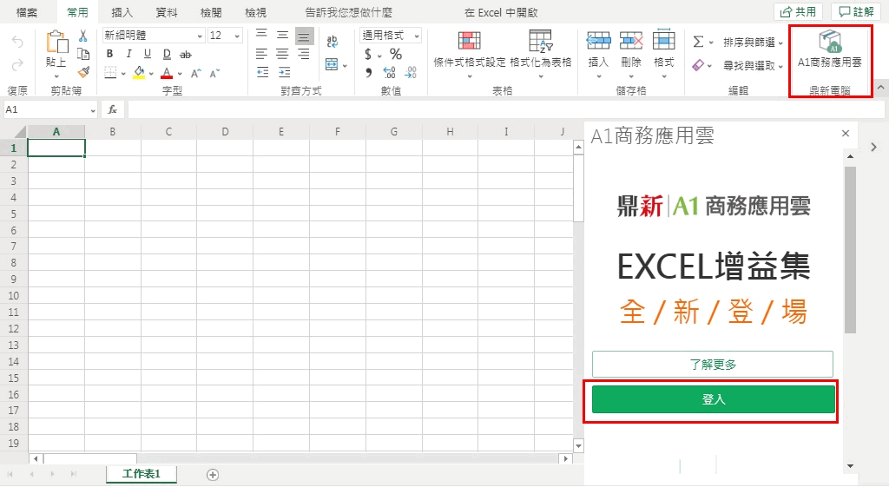This screenshot has width=889, height=487.
Task: Click increase decimal places icon
Action: [x=390, y=72]
